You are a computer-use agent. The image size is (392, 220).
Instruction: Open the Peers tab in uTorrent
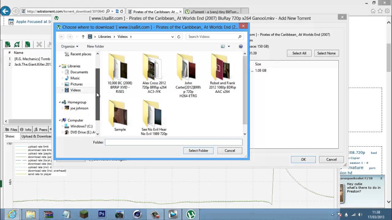pos(40,130)
